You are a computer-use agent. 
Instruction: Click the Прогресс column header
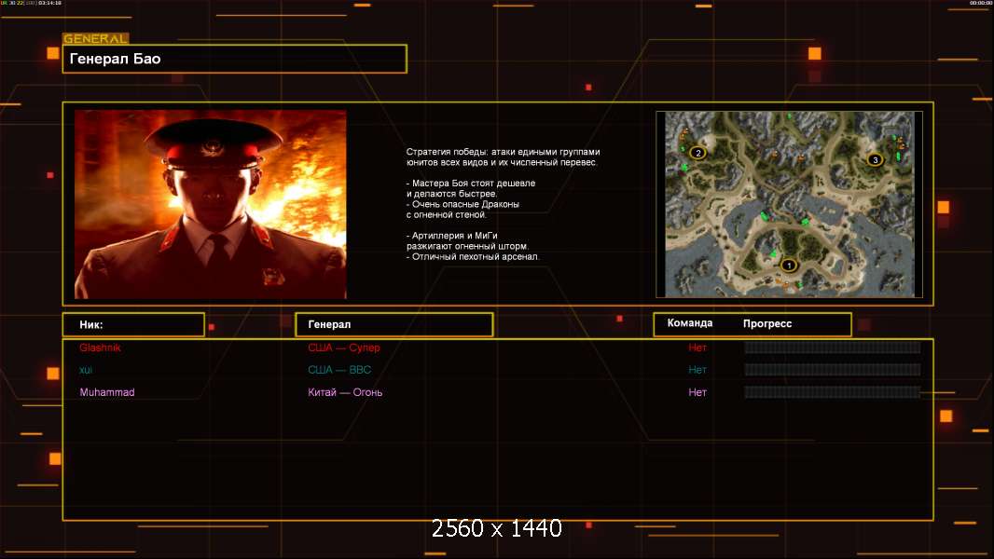click(x=767, y=323)
